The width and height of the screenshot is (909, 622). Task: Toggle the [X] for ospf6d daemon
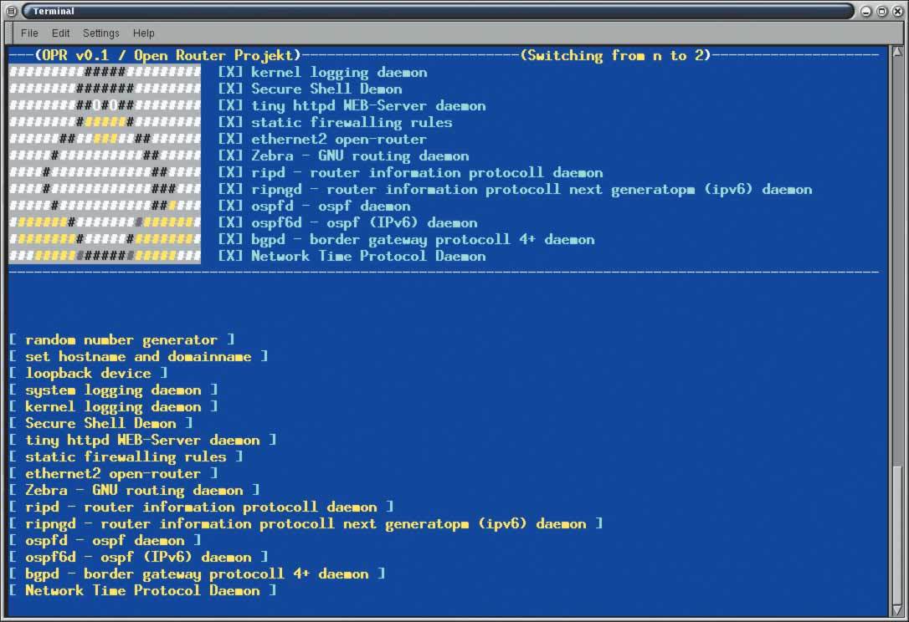tap(230, 222)
